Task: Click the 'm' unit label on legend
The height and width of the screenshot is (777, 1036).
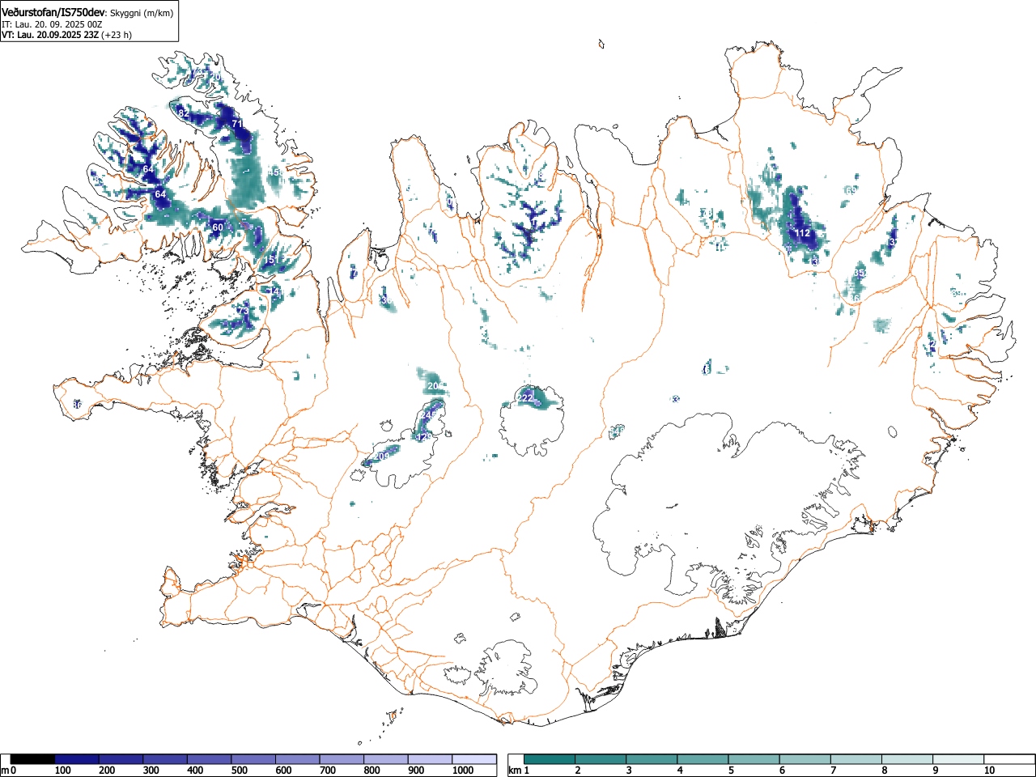Action: point(5,771)
